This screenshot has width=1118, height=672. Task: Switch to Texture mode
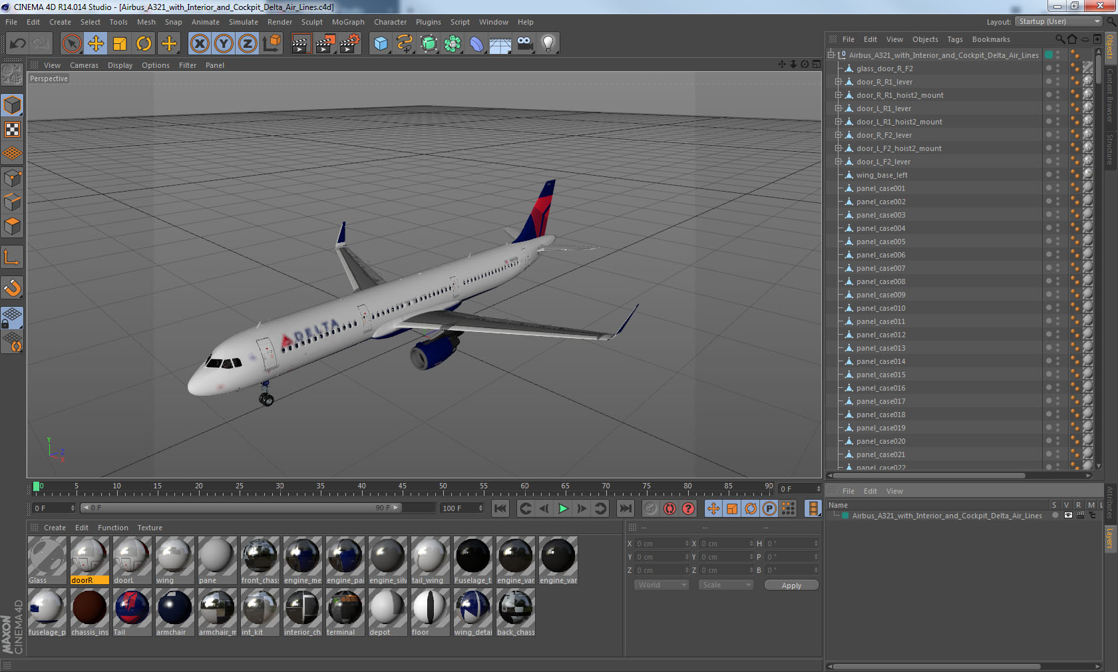pyautogui.click(x=12, y=129)
